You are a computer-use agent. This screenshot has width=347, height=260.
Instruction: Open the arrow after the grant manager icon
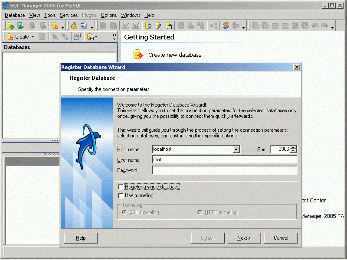(x=243, y=28)
